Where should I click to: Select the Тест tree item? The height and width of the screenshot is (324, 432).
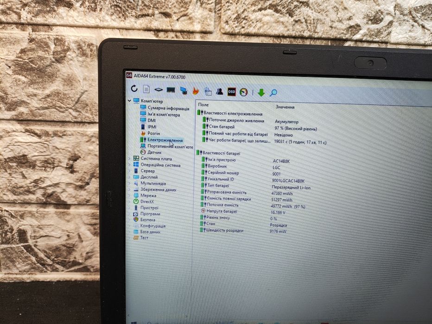point(144,237)
